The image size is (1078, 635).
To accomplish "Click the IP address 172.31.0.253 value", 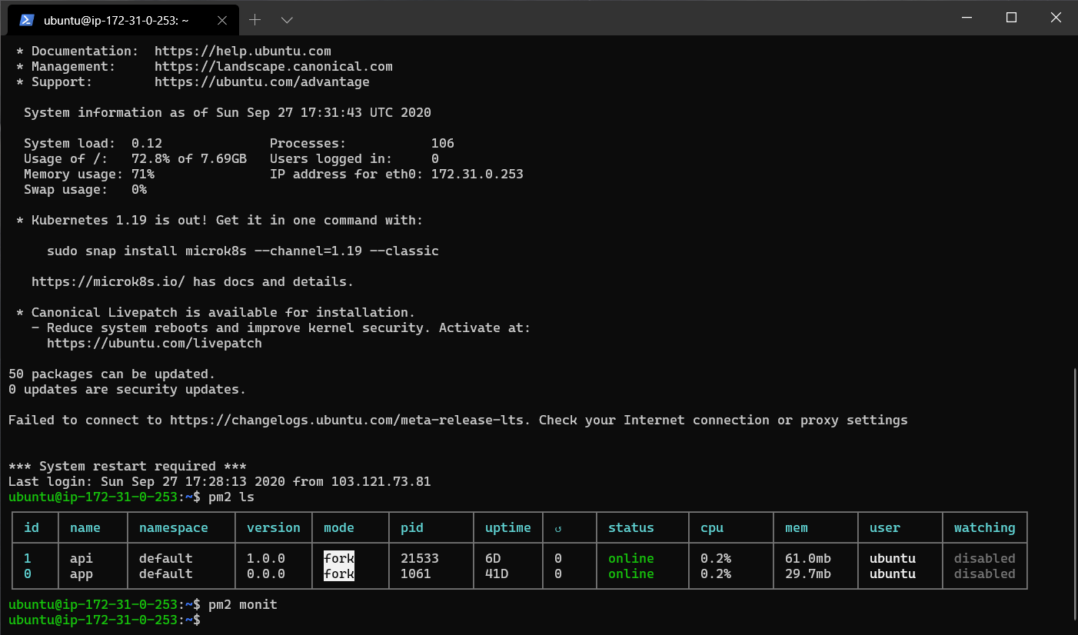I will coord(477,175).
